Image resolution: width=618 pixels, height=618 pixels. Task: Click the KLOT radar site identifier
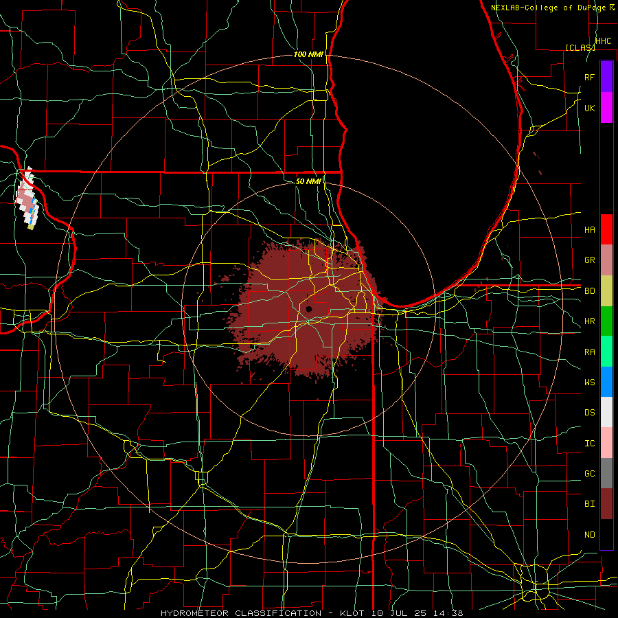[x=354, y=613]
